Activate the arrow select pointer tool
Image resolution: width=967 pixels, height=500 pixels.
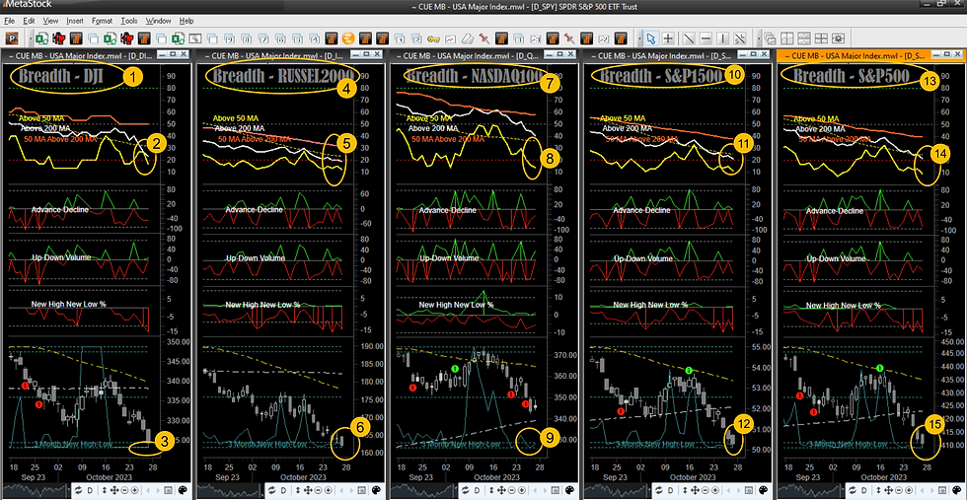(x=650, y=38)
